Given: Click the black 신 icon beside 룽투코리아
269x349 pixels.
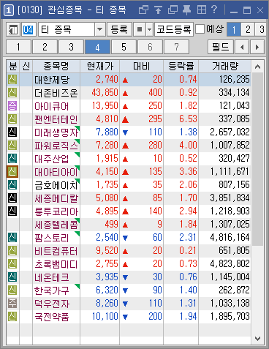Looking at the screenshot, I should click(12, 211).
